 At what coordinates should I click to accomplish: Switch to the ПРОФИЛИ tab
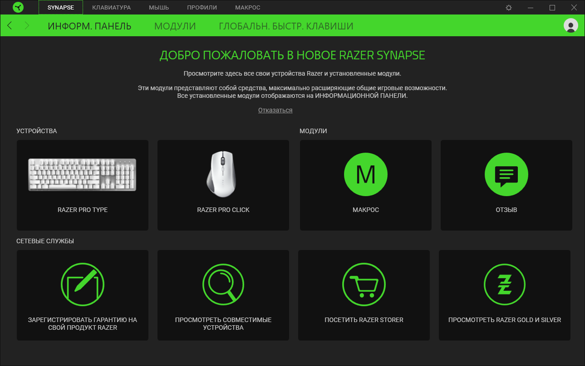click(202, 8)
